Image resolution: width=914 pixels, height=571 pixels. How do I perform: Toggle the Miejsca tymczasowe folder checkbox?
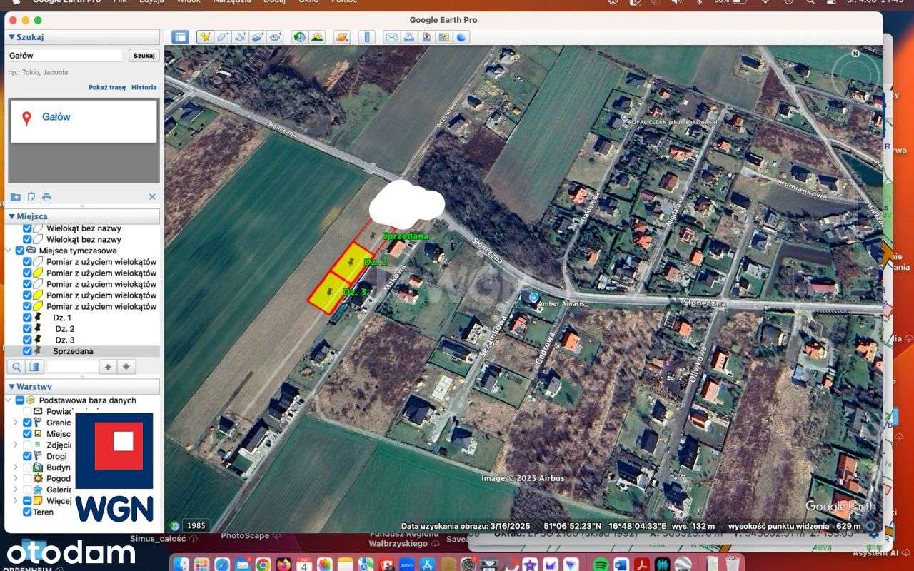coord(19,251)
